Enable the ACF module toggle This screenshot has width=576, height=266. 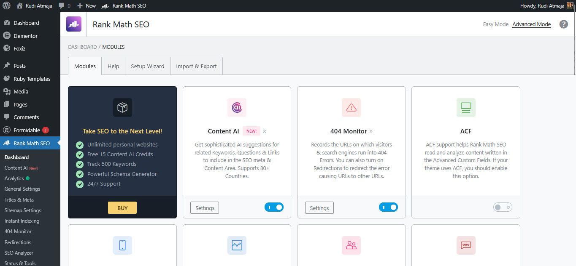coord(503,207)
